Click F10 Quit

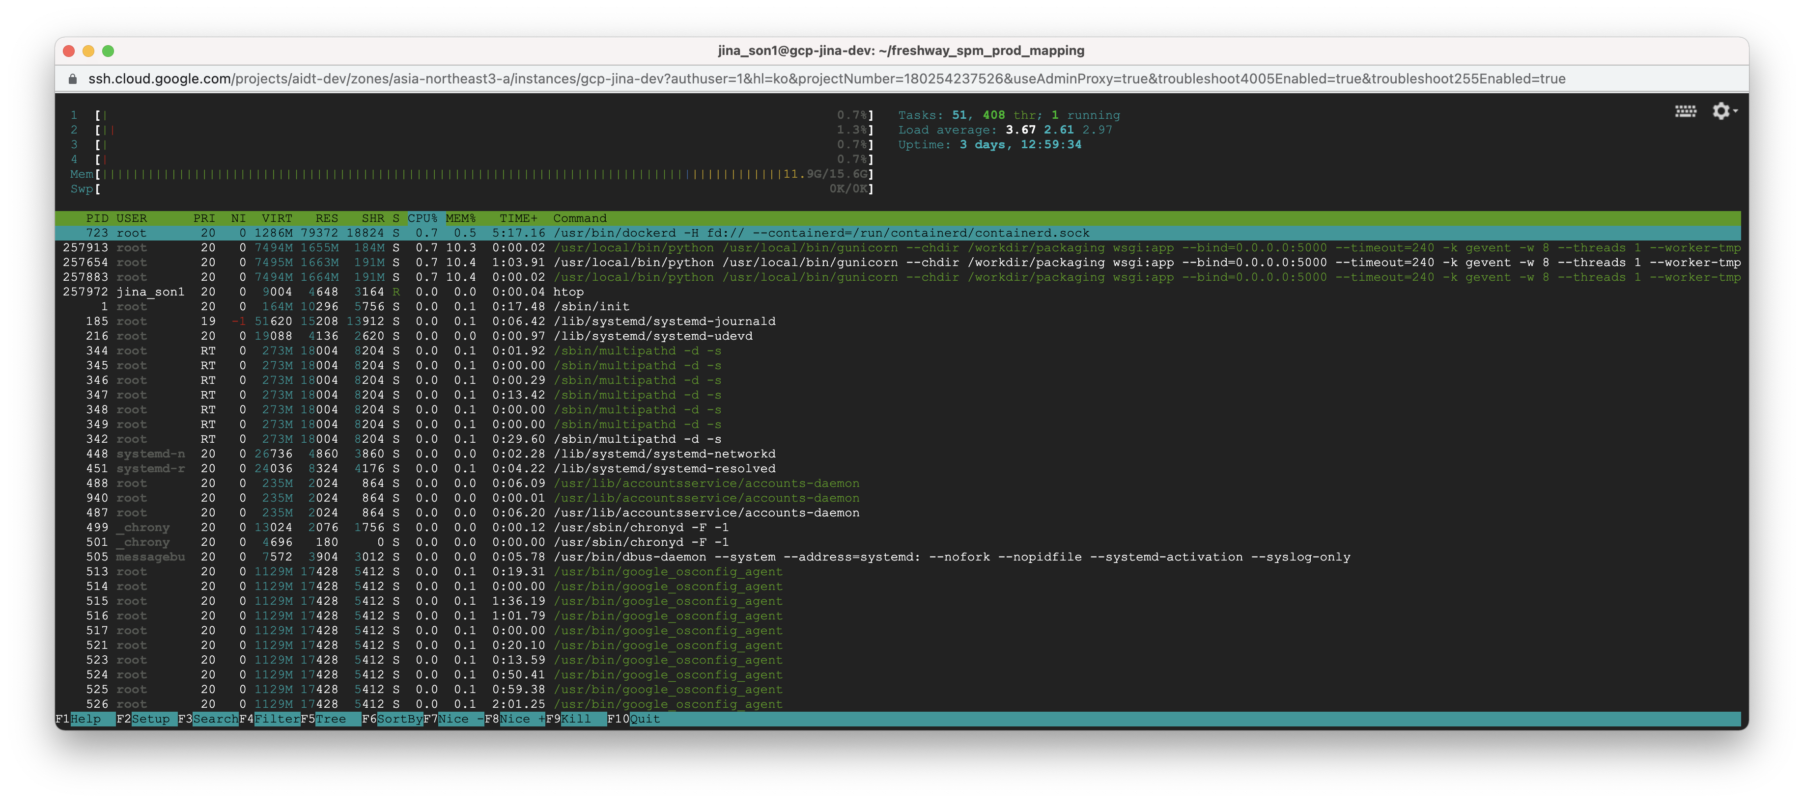coord(644,719)
